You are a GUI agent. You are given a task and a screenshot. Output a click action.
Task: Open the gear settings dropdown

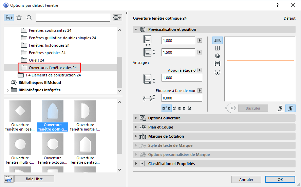[117, 18]
